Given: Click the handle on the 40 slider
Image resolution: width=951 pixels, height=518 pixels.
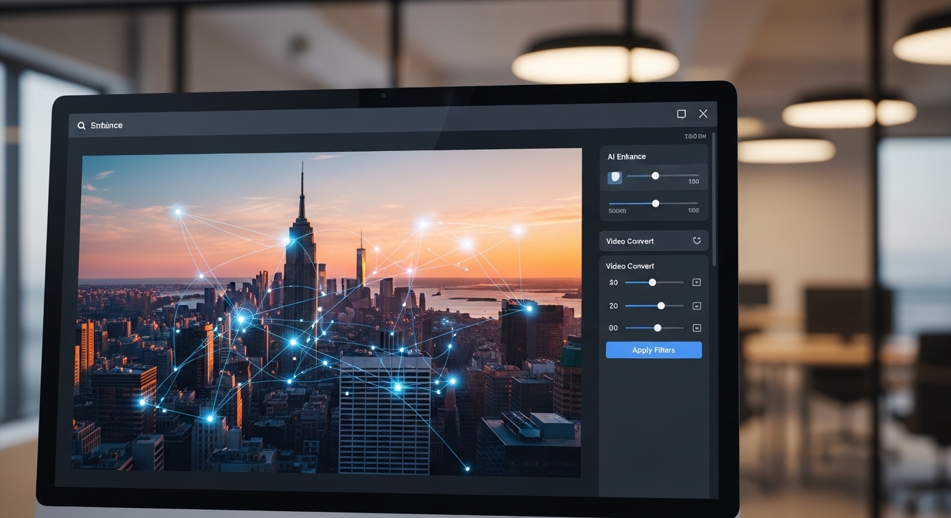Looking at the screenshot, I should pyautogui.click(x=652, y=283).
